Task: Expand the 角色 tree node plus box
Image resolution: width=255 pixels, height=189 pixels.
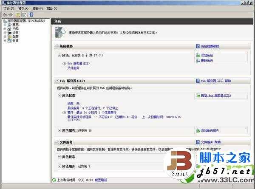Action: [x=5, y=25]
